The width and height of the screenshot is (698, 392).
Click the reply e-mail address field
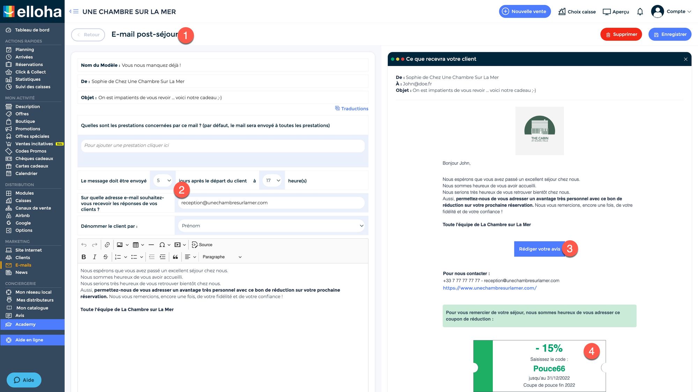click(x=271, y=203)
